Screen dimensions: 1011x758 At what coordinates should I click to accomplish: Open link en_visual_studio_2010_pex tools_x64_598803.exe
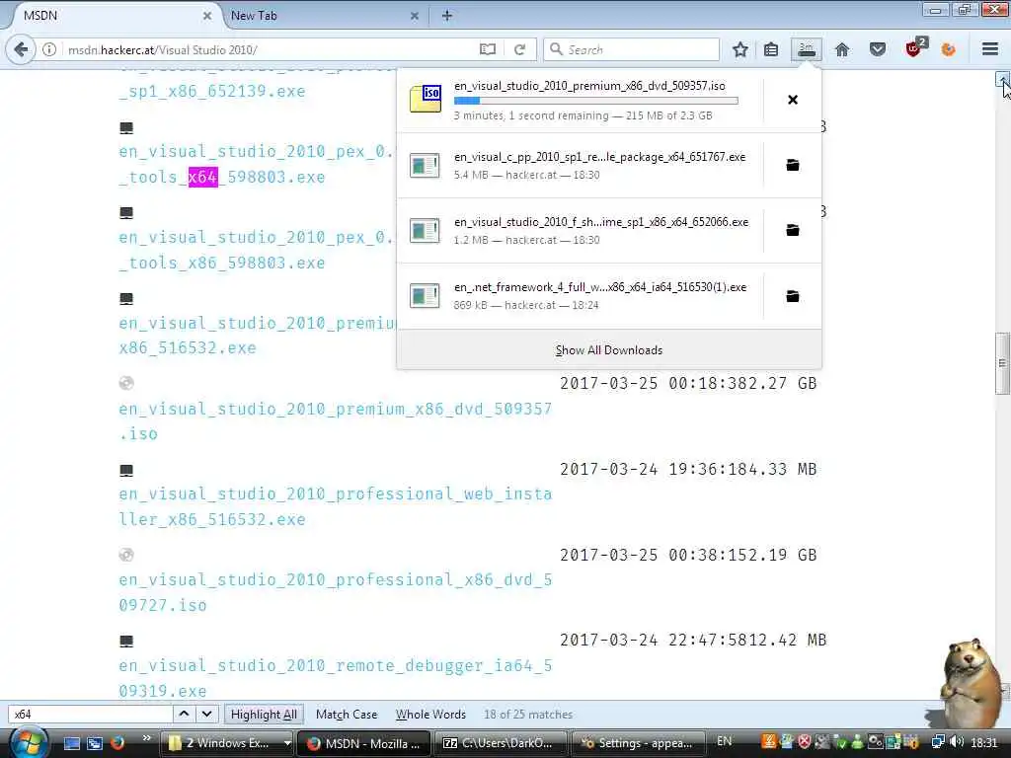[256, 165]
